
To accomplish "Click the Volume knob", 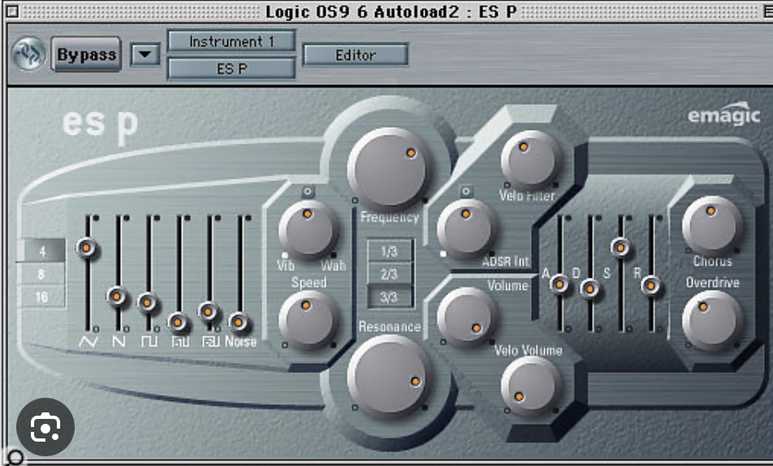I will click(467, 317).
